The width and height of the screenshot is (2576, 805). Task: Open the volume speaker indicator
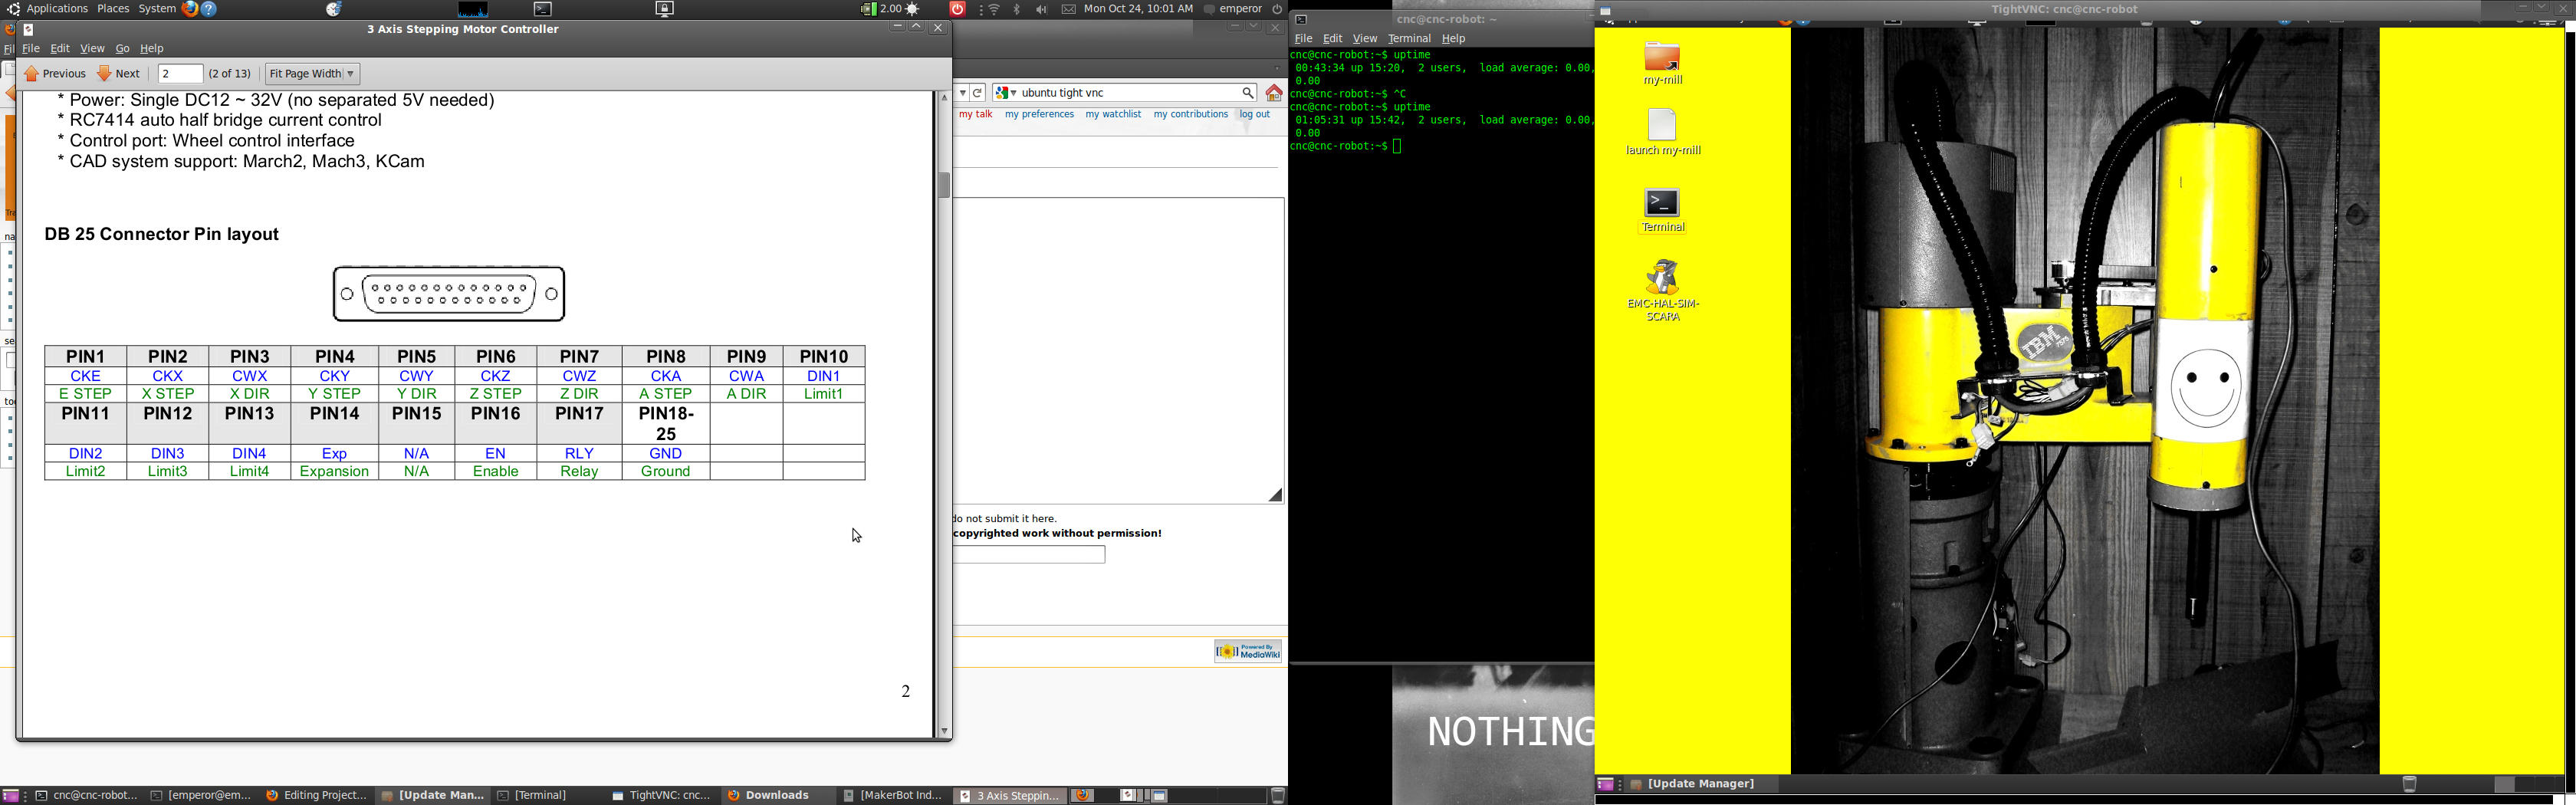(x=1042, y=9)
